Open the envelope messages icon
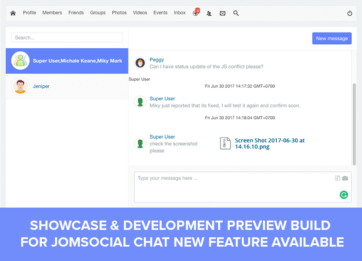 pyautogui.click(x=222, y=13)
